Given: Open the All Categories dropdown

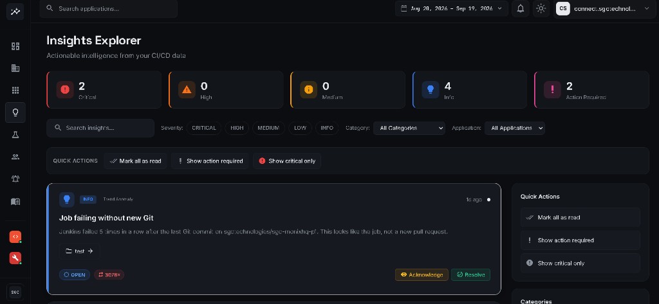Looking at the screenshot, I should coord(409,128).
